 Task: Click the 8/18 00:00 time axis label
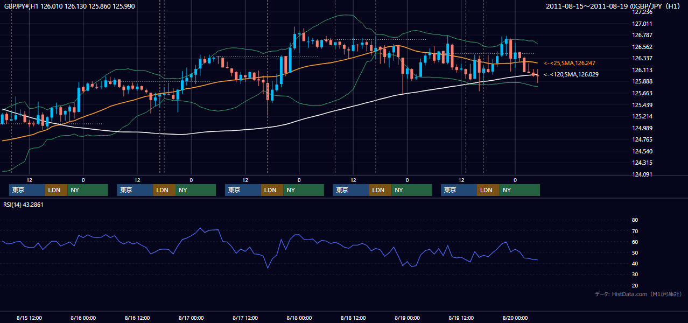point(299,318)
